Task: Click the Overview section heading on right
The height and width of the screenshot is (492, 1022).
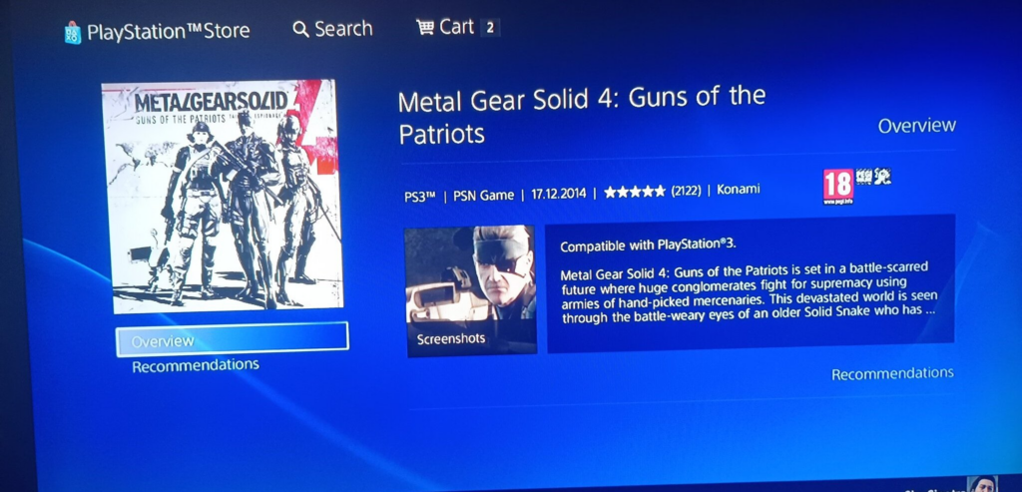Action: [x=916, y=125]
